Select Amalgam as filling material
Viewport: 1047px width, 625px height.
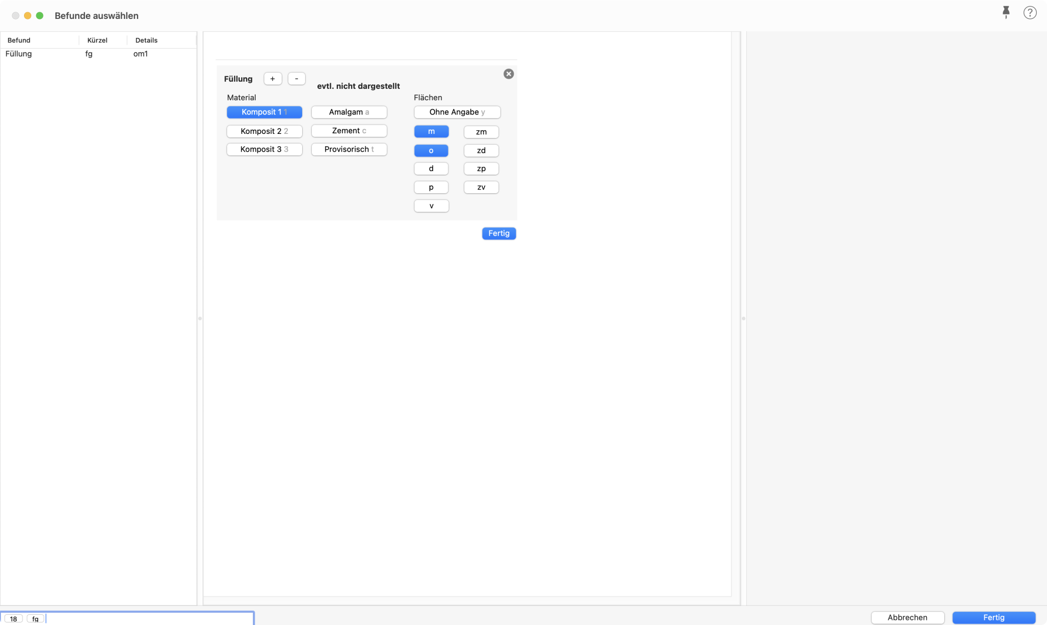pos(349,112)
